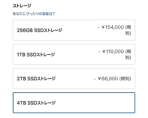Choose the storage option priced ¥154,000 less

[x=74, y=30]
